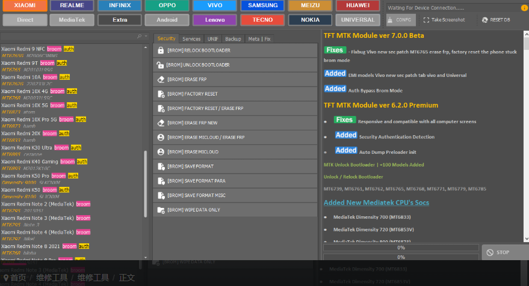529x286 pixels.
Task: Open the UNIF tab
Action: click(x=212, y=38)
